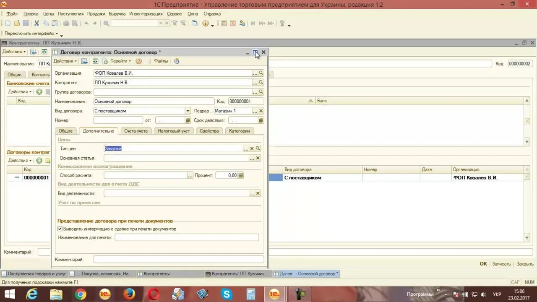Click the New document icon in main toolbar

pyautogui.click(x=8, y=23)
